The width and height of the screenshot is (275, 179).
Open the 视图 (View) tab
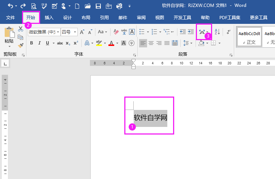coord(160,18)
